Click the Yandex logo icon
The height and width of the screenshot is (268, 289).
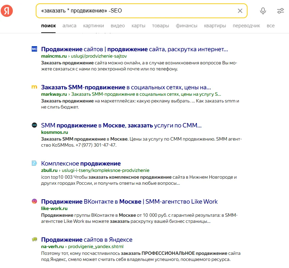[x=7, y=11]
